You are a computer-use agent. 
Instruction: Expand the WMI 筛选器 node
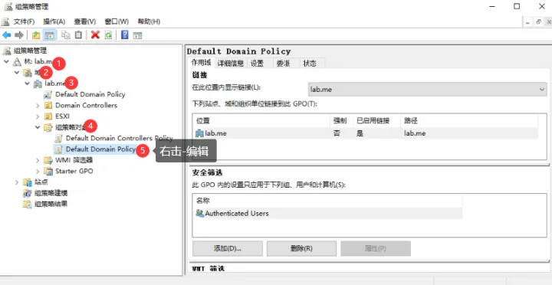(38, 160)
